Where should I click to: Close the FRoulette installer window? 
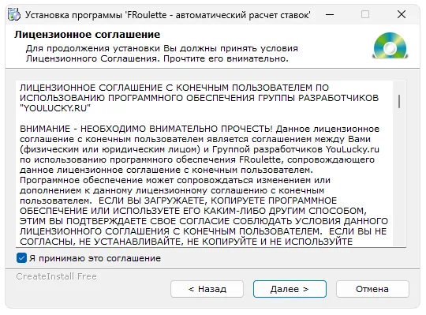(x=402, y=14)
